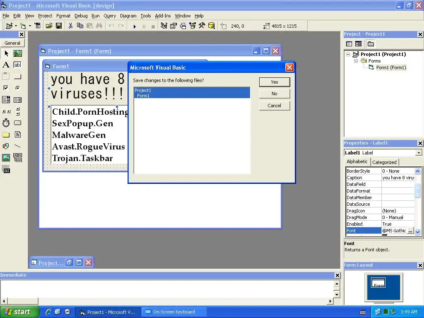The width and height of the screenshot is (424, 318).
Task: Open the Add Form dropdown arrow
Action: (x=30, y=26)
